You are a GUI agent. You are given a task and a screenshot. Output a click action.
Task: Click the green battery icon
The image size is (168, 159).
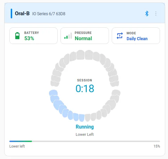coord(17,36)
